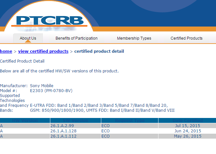This screenshot has width=216, height=154.
Task: Click the Certified Product Detail heading
Action: point(22,61)
